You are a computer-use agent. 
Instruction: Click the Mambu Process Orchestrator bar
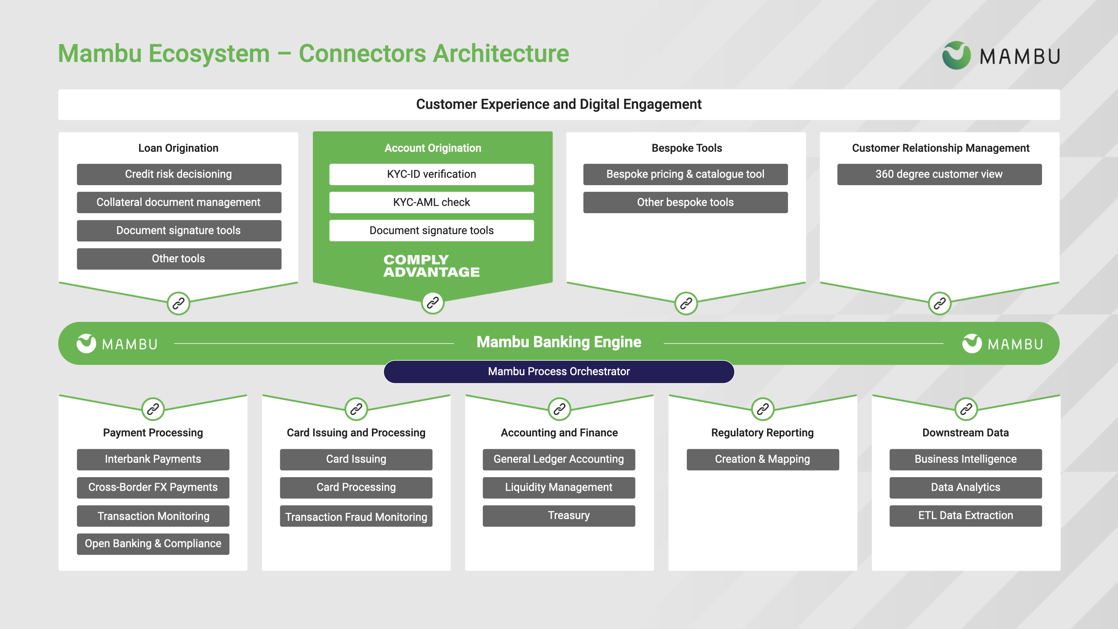[558, 371]
